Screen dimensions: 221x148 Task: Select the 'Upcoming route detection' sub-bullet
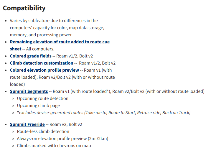click(42, 98)
